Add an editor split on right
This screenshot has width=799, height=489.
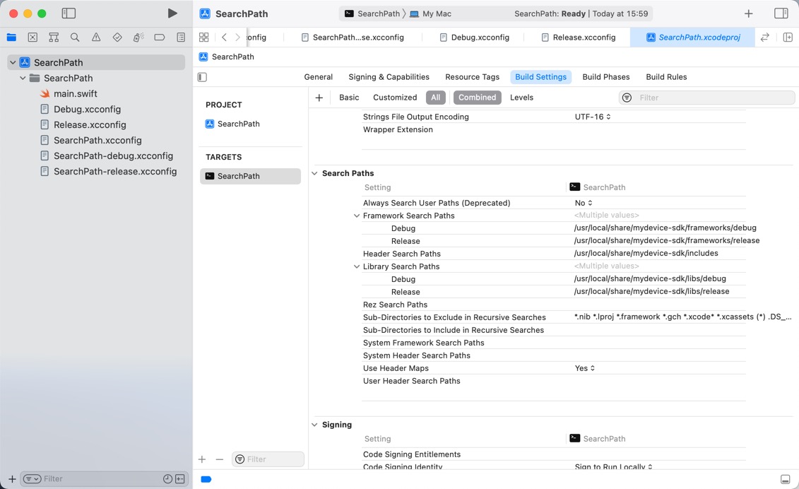787,37
